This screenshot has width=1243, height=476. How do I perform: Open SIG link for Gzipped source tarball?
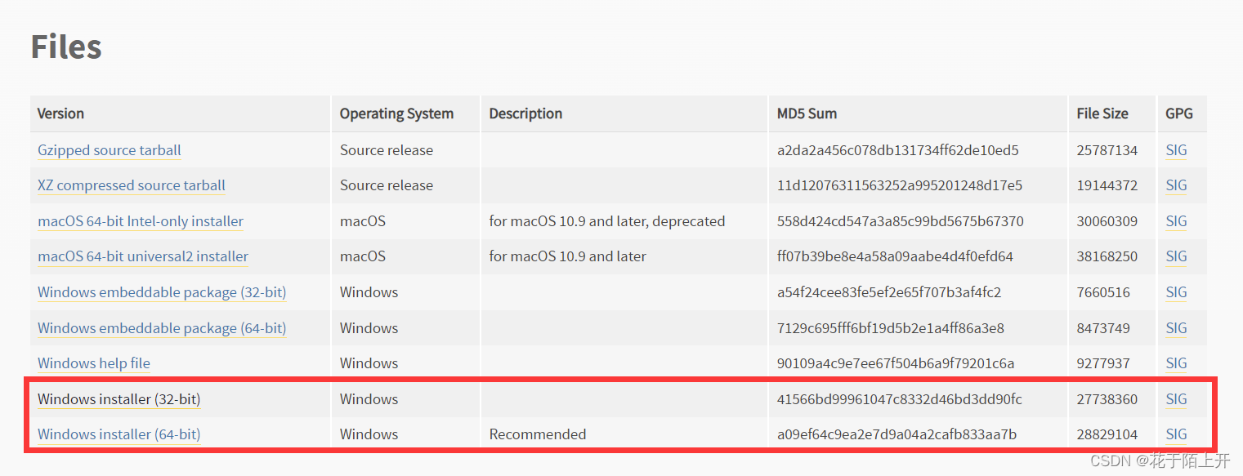[1176, 150]
